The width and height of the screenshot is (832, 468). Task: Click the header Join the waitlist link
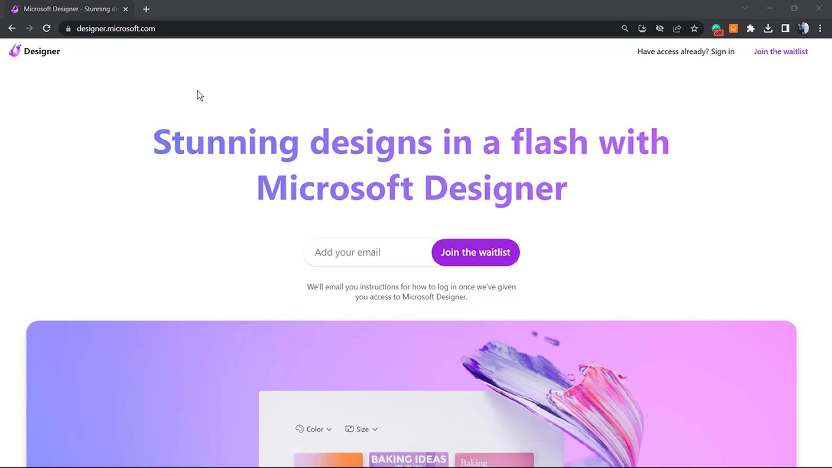pos(780,52)
